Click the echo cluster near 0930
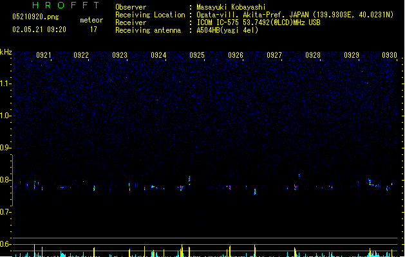 373,183
